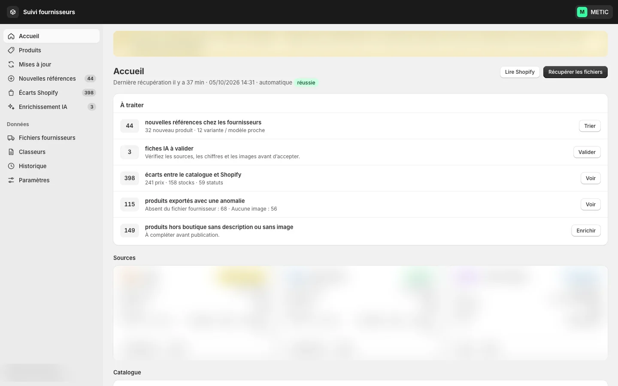Open the Accueil page in sidebar
The height and width of the screenshot is (386, 618).
[51, 36]
